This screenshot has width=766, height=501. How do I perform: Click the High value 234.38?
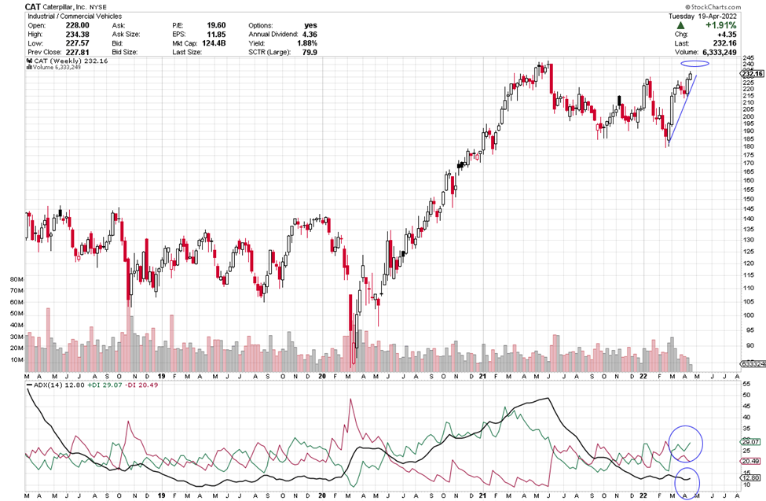pos(78,35)
